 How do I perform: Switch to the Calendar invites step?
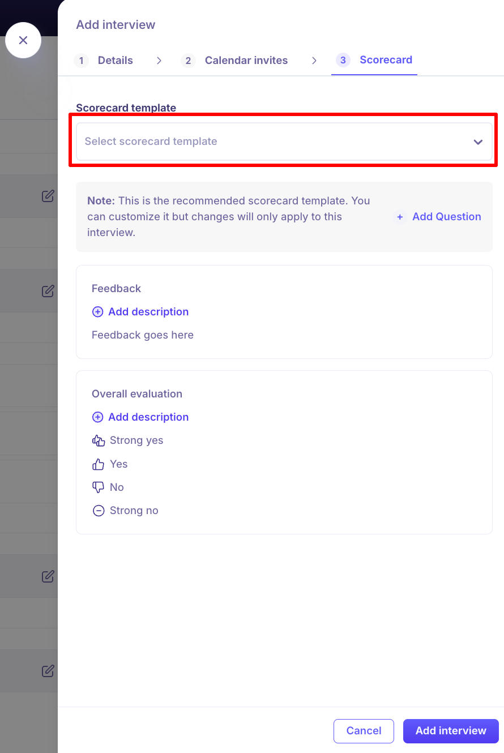[246, 61]
